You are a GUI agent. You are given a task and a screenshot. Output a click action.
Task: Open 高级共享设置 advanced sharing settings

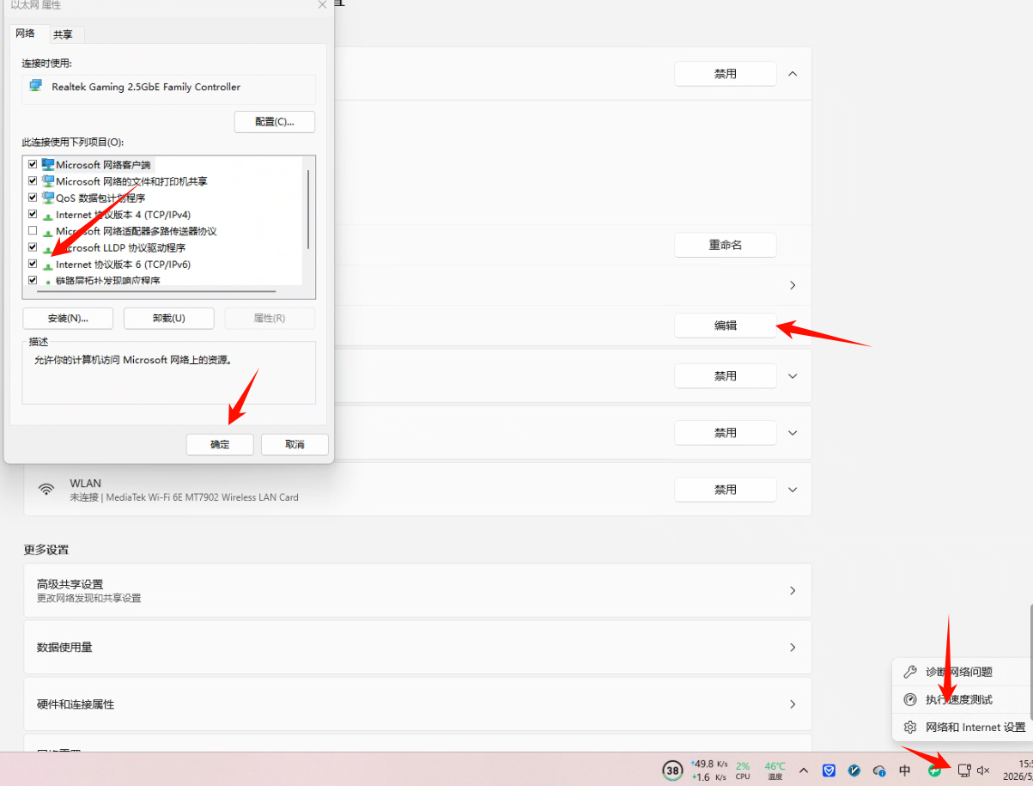[417, 590]
